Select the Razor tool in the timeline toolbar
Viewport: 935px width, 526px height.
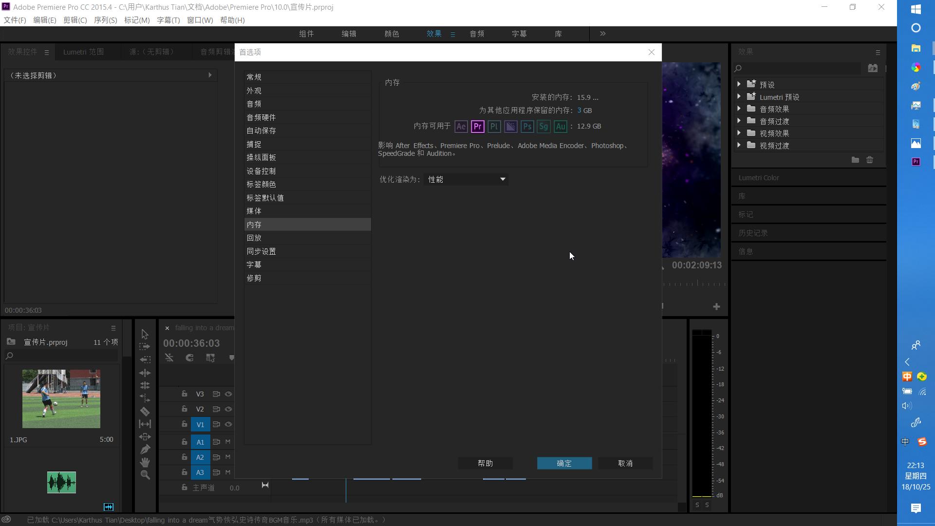pyautogui.click(x=145, y=411)
